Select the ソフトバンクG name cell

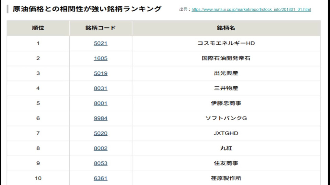point(226,118)
